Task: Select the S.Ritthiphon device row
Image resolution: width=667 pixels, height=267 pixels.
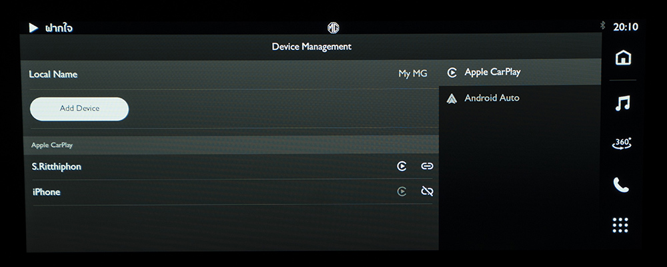Action: tap(232, 166)
